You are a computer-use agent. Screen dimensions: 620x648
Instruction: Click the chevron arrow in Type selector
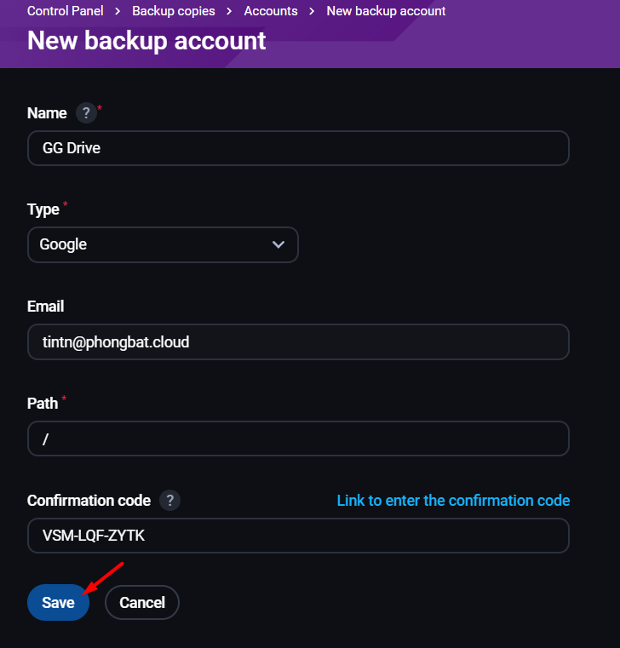point(278,244)
